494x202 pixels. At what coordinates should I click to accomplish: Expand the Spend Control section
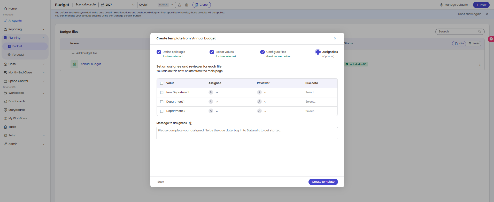44,81
